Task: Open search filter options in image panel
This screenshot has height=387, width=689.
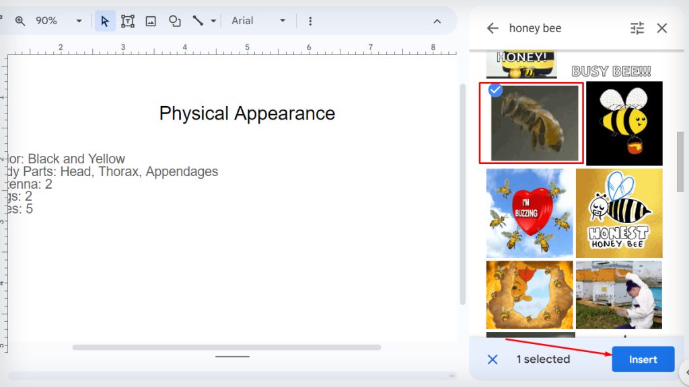Action: pyautogui.click(x=637, y=28)
